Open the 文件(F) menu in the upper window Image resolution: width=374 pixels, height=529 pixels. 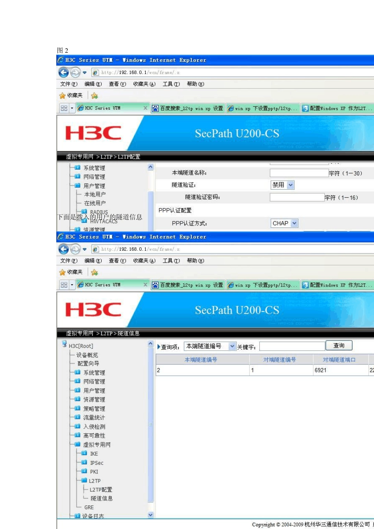[69, 84]
